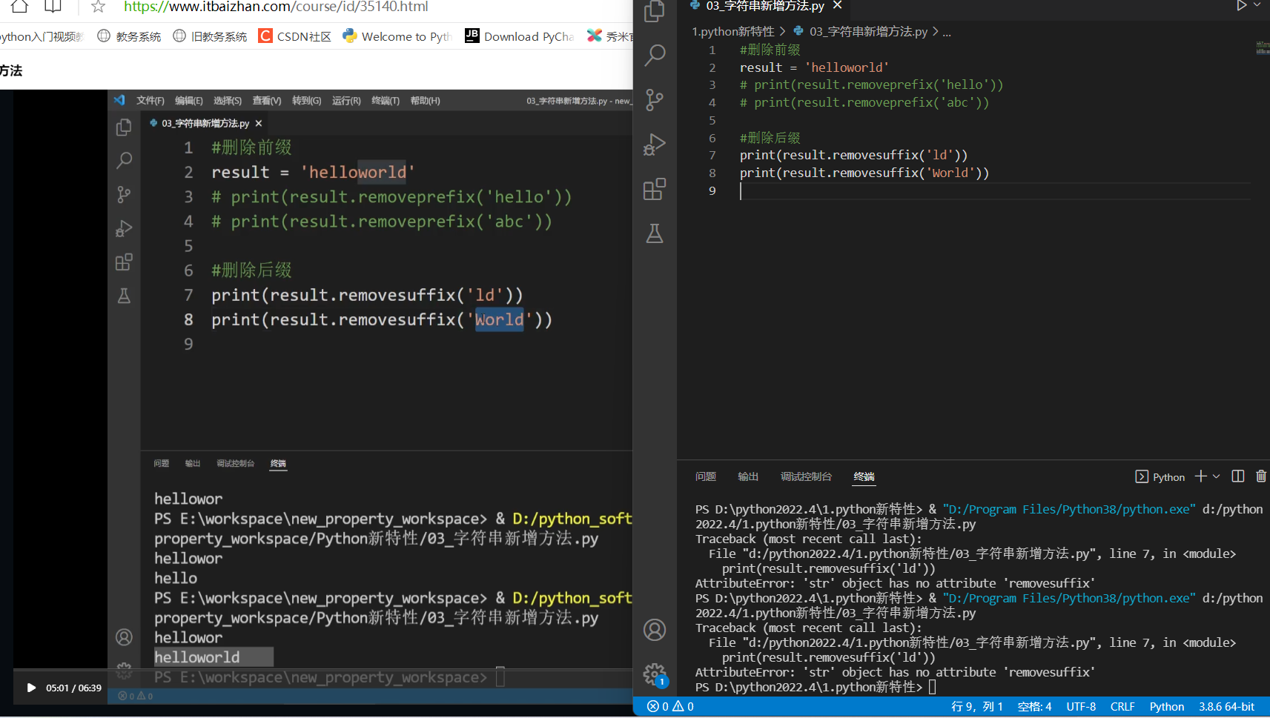The height and width of the screenshot is (718, 1270).
Task: Click Extensions icon in video's VS Code sidebar
Action: coord(124,262)
